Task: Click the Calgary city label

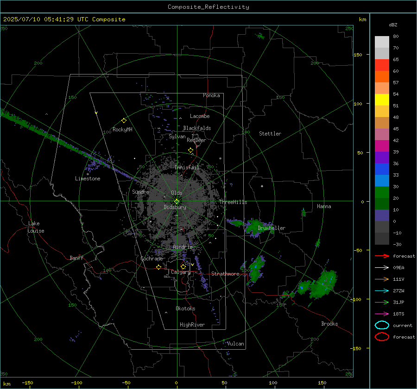Action: [x=181, y=272]
